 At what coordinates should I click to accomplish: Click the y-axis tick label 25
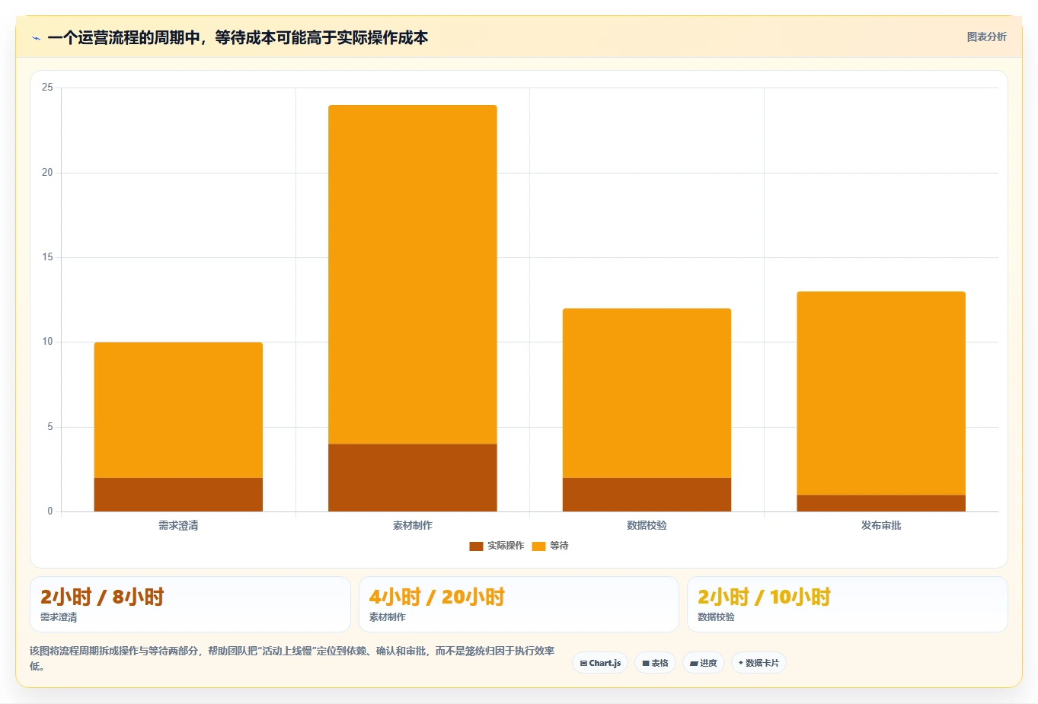click(47, 88)
